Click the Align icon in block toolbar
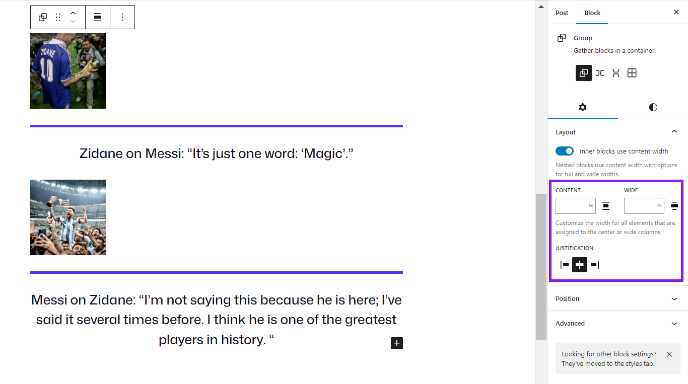The image size is (688, 384). click(x=98, y=17)
